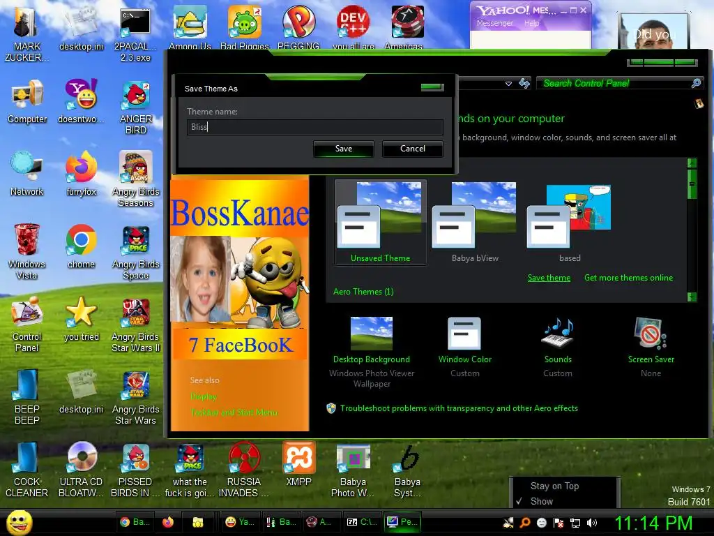Viewport: 714px width, 536px height.
Task: Open Taskbar and Start Menu link
Action: tap(234, 412)
